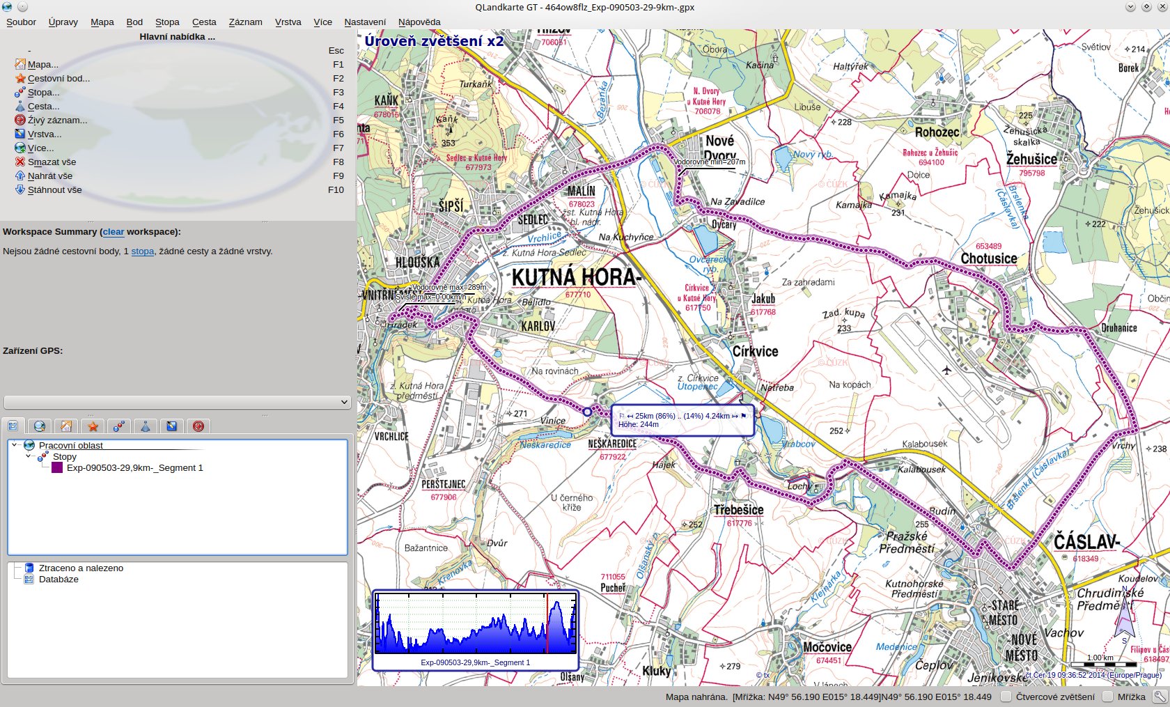Image resolution: width=1170 pixels, height=707 pixels.
Task: Switch to the globe search tab
Action: 40,426
